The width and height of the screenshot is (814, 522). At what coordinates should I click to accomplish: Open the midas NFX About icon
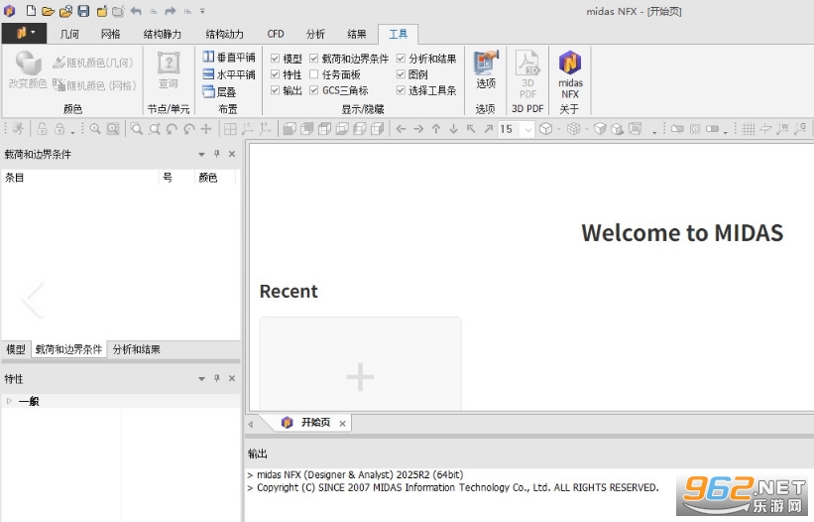[570, 74]
